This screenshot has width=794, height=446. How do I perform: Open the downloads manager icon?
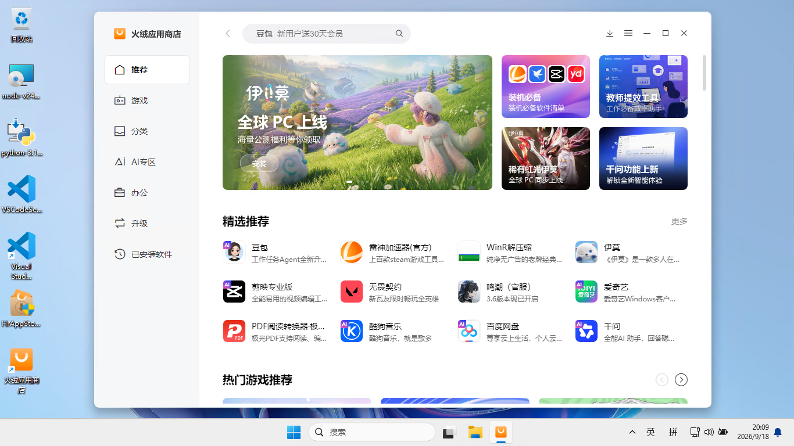[x=610, y=34]
